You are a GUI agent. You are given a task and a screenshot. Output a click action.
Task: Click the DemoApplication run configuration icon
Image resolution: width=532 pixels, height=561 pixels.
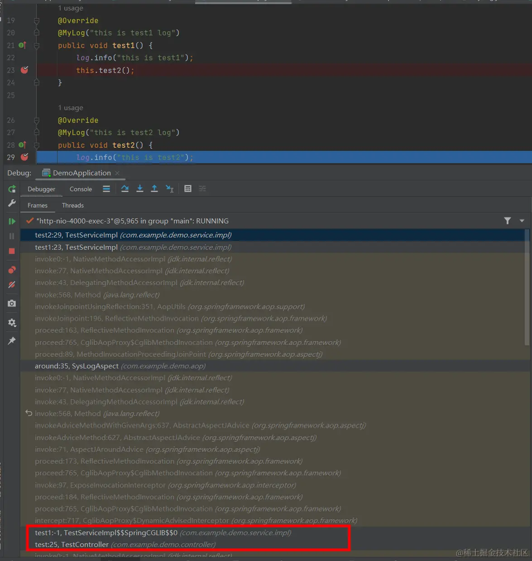coord(46,173)
